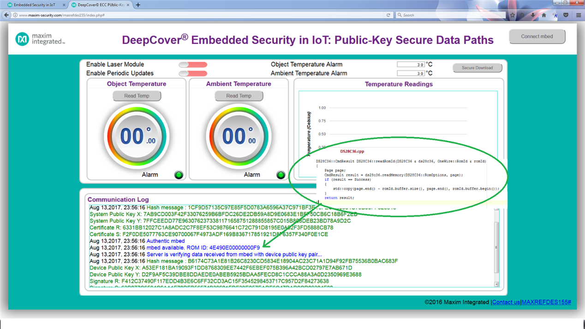This screenshot has width=585, height=329.
Task: Click the Object Temperature gauge dial
Action: pyautogui.click(x=137, y=136)
